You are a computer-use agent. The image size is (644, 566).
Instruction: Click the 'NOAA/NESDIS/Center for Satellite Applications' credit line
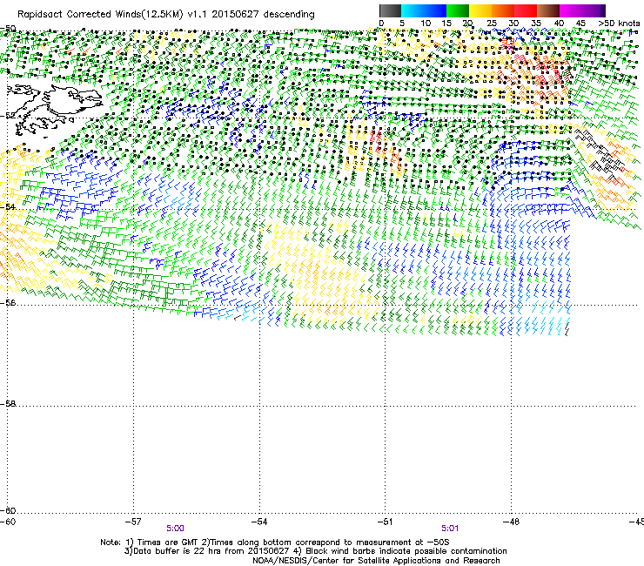376,561
